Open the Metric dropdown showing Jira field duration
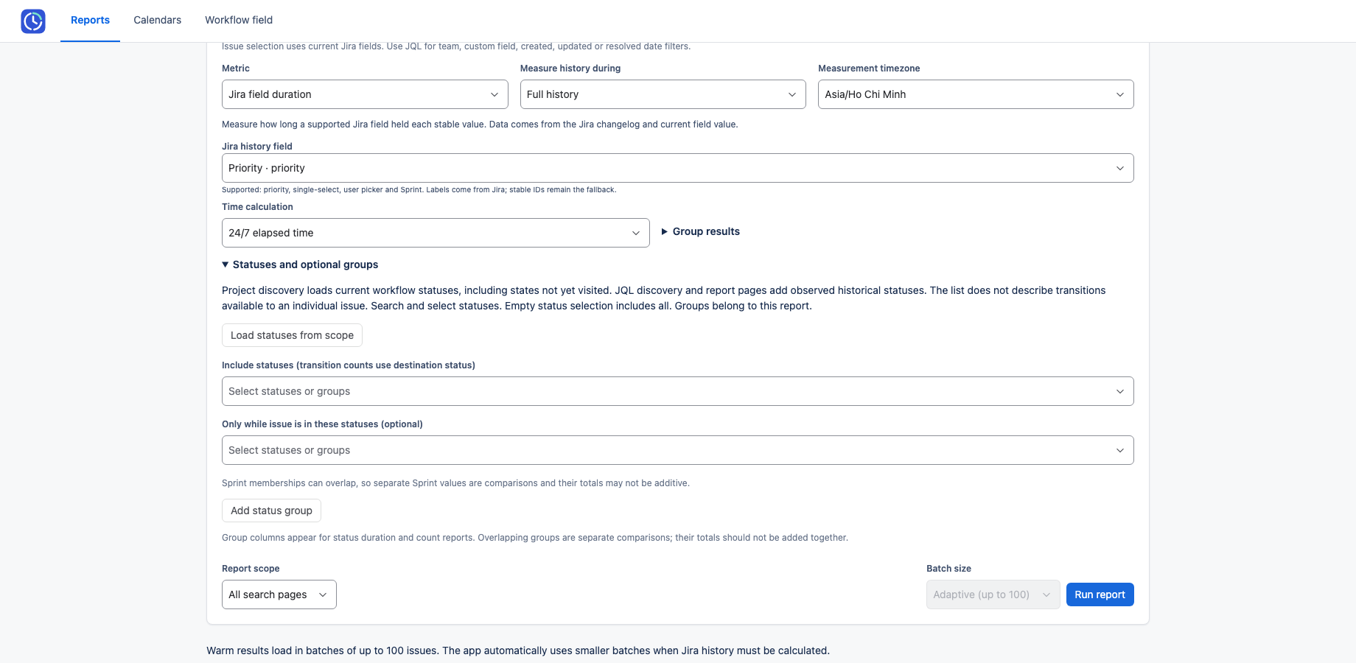The image size is (1356, 663). click(365, 94)
